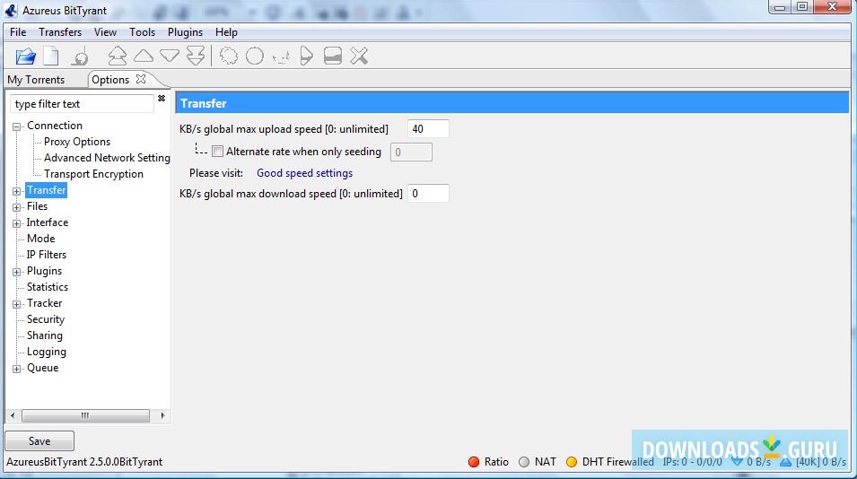Select the Security tree item
The width and height of the screenshot is (857, 479).
[46, 319]
